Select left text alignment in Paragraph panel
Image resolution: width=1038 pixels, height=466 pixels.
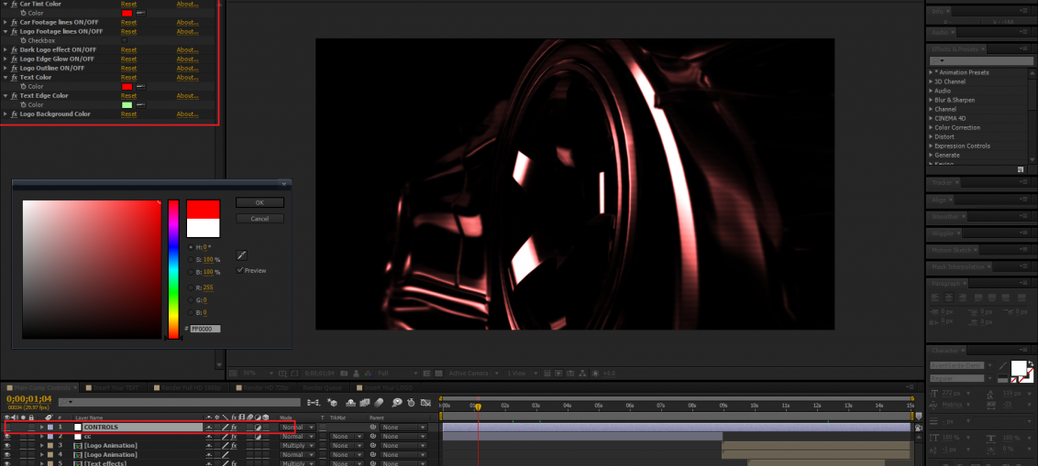tap(934, 296)
